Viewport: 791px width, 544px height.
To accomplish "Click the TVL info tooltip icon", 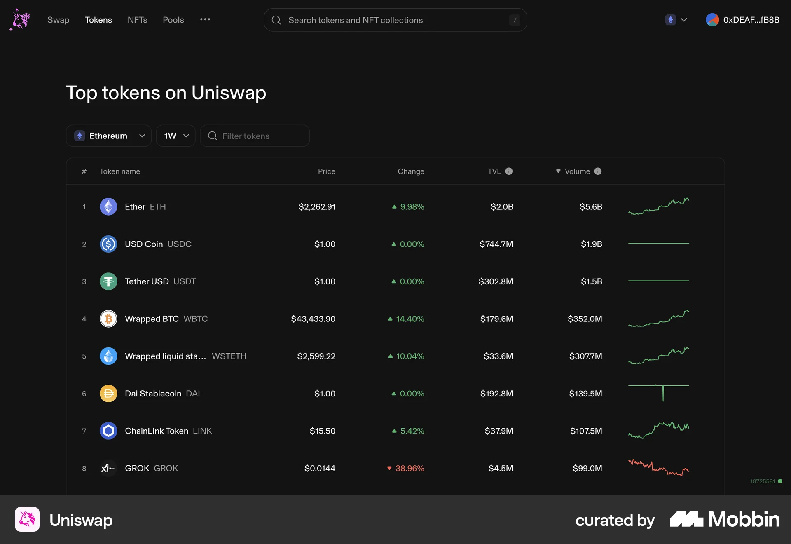I will point(510,171).
